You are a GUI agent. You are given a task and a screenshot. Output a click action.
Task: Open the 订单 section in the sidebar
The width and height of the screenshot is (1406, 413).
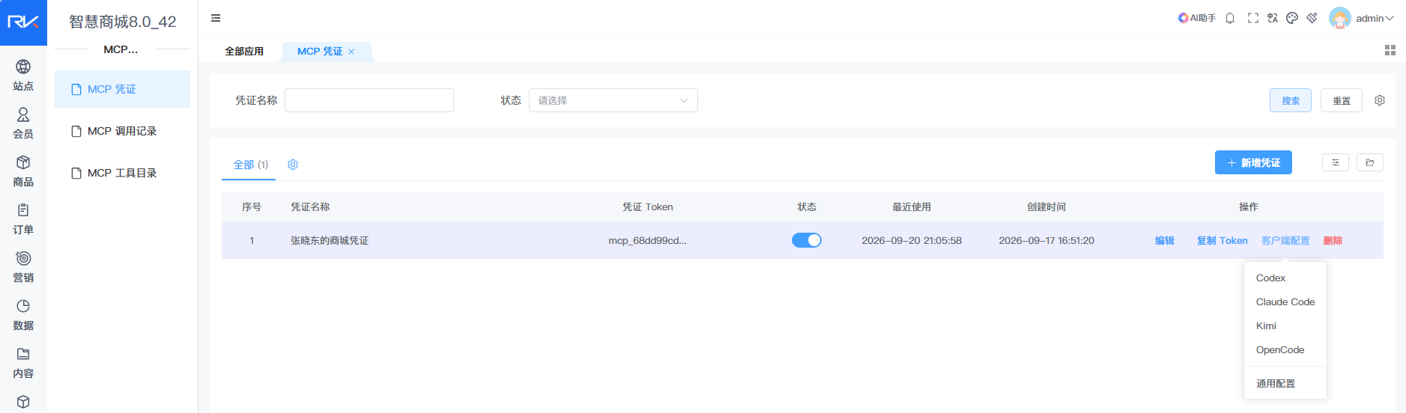point(23,219)
